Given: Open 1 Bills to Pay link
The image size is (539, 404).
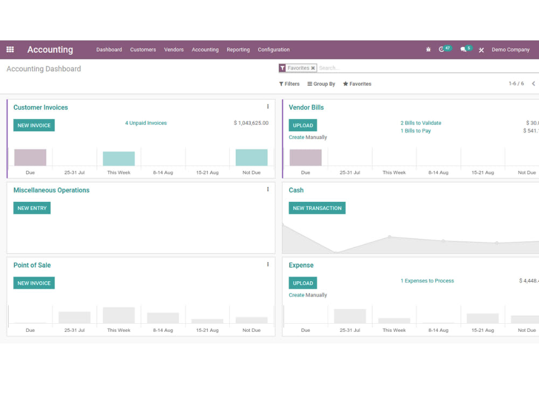Looking at the screenshot, I should [x=416, y=131].
